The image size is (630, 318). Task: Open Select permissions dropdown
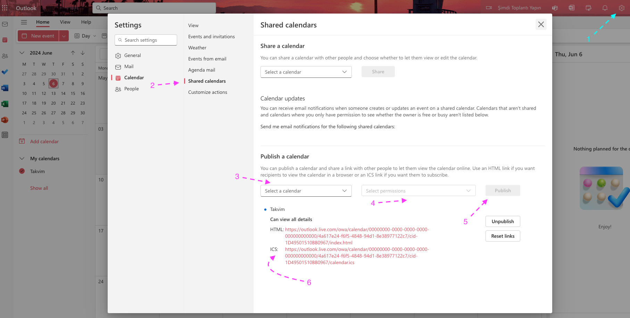tap(418, 191)
